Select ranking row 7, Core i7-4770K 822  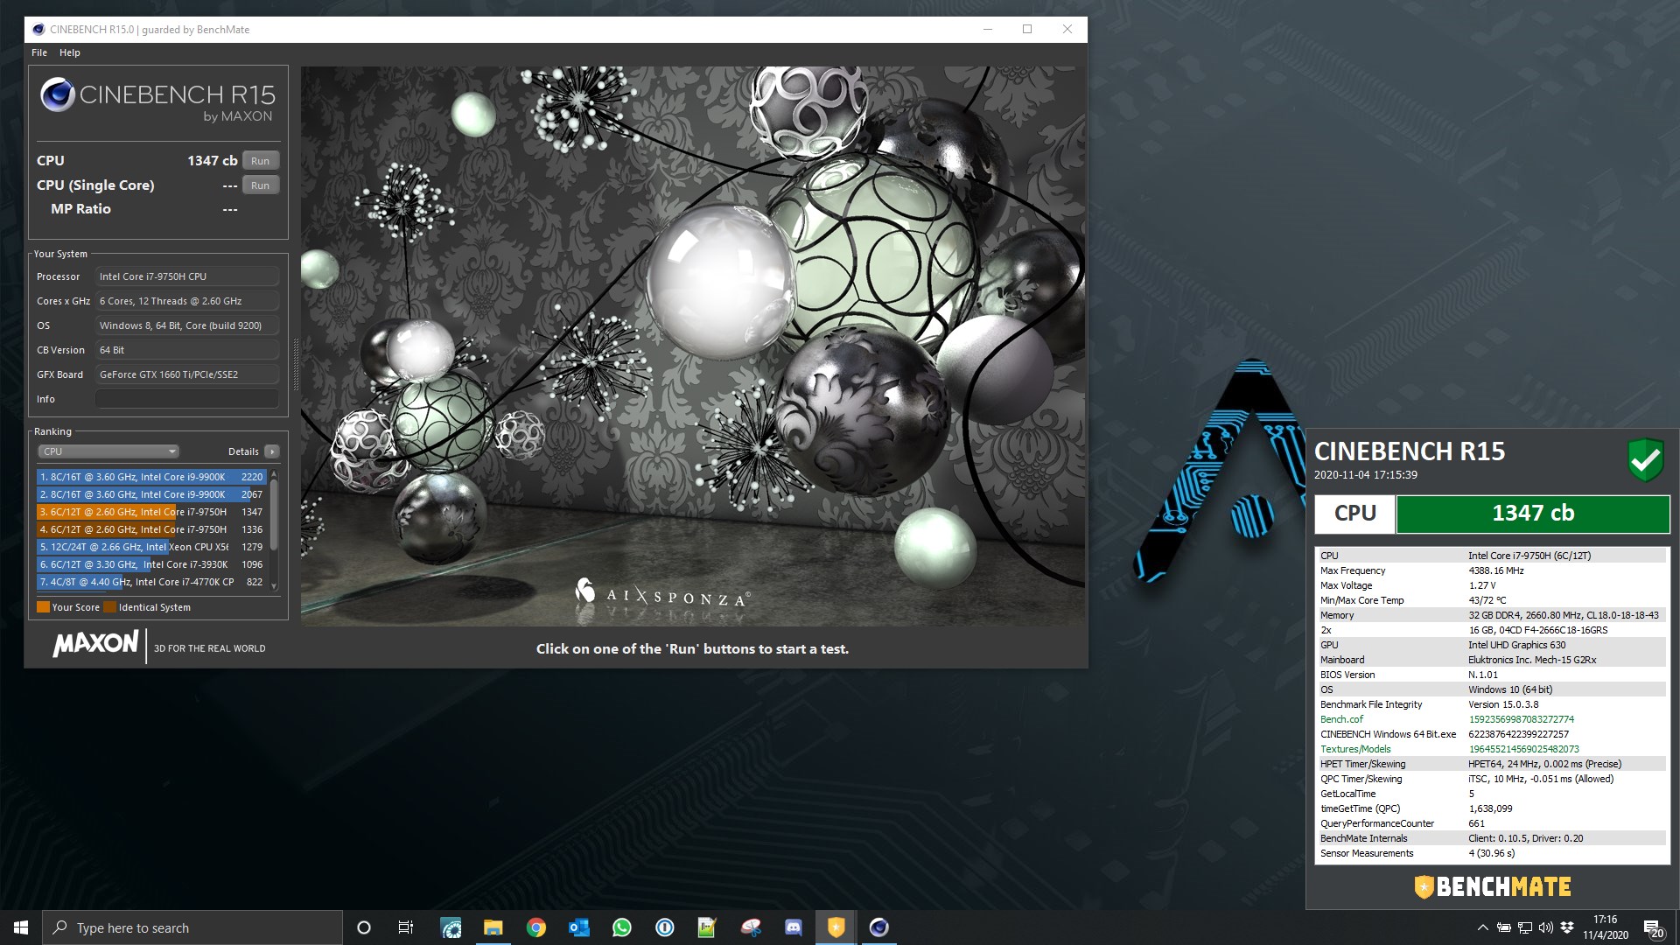click(x=150, y=582)
